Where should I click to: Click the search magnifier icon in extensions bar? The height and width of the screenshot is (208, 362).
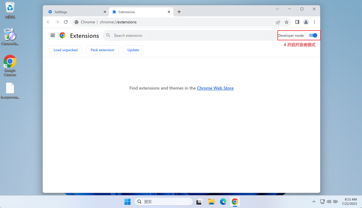tap(108, 35)
